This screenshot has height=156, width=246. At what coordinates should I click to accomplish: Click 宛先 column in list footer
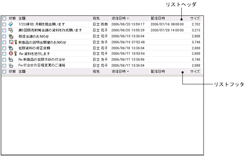(x=96, y=72)
